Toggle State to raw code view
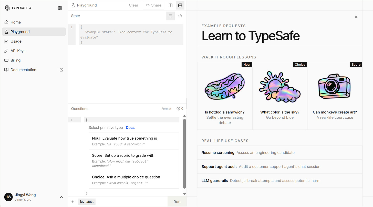Screen dimensions: 373x207 [x=180, y=16]
